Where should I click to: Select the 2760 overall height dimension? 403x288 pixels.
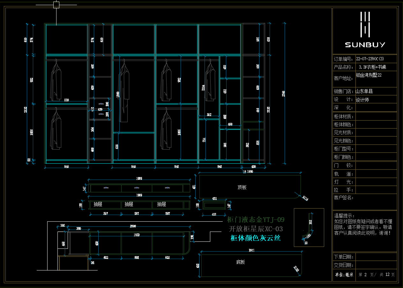[284, 93]
